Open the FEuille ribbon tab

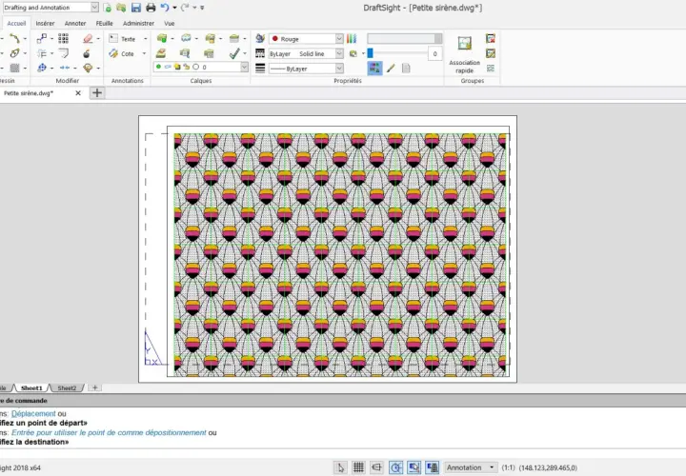(x=104, y=23)
